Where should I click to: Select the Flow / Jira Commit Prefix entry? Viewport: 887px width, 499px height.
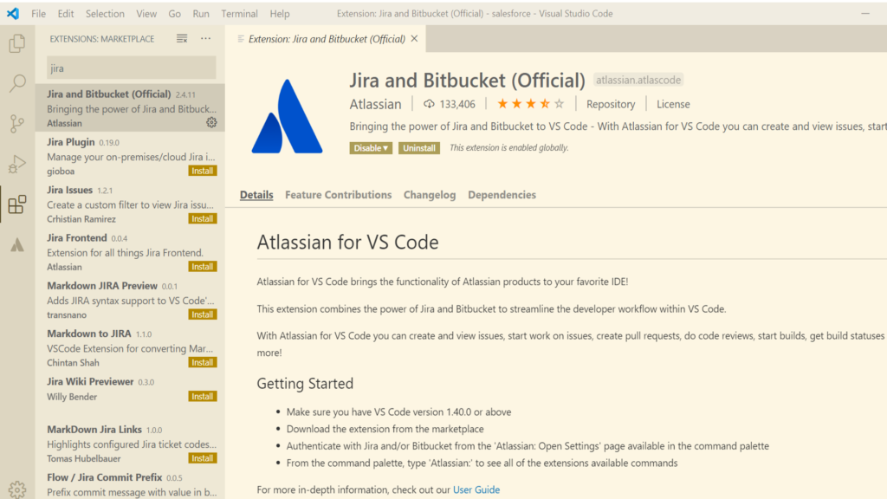click(130, 485)
